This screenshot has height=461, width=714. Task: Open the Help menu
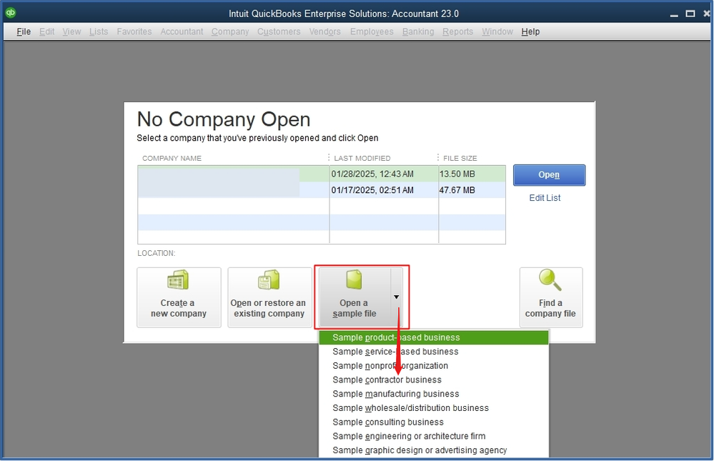(x=530, y=31)
